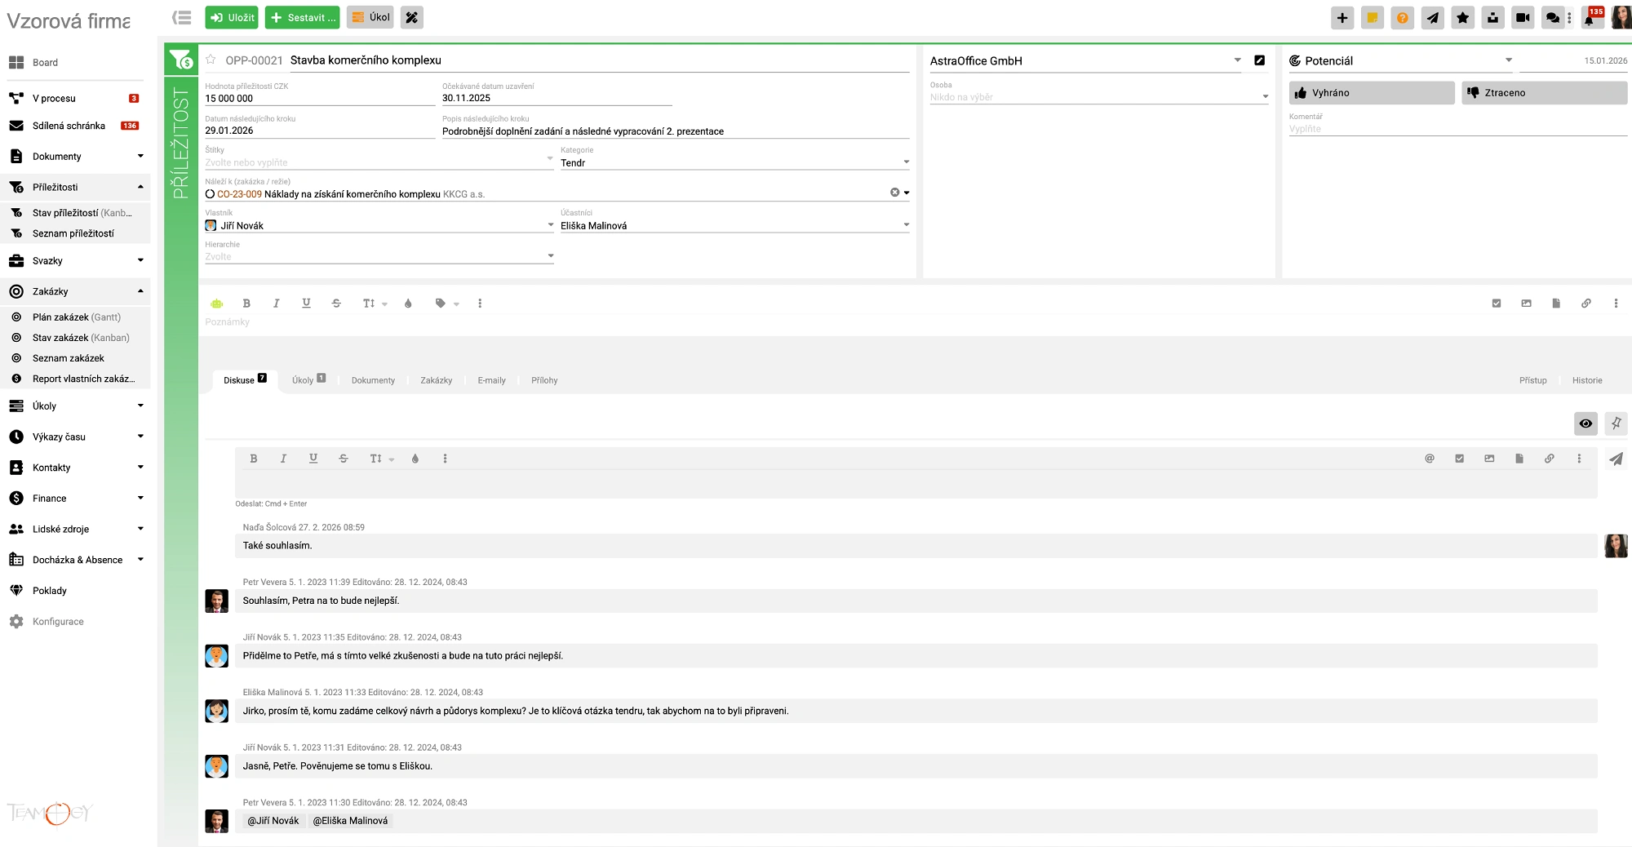
Task: Toggle the favorite star for OPP-00021
Action: click(x=211, y=60)
